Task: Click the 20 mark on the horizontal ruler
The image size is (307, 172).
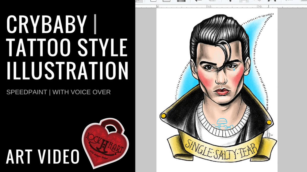Action: [259, 6]
